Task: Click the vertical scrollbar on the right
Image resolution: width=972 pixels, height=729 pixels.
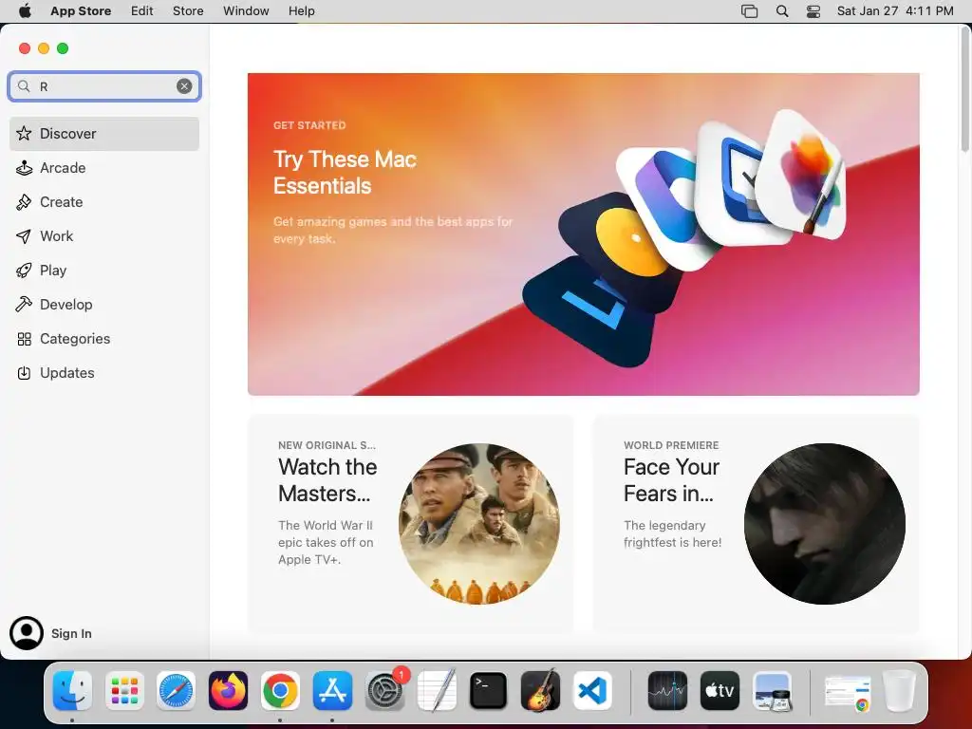Action: (965, 90)
